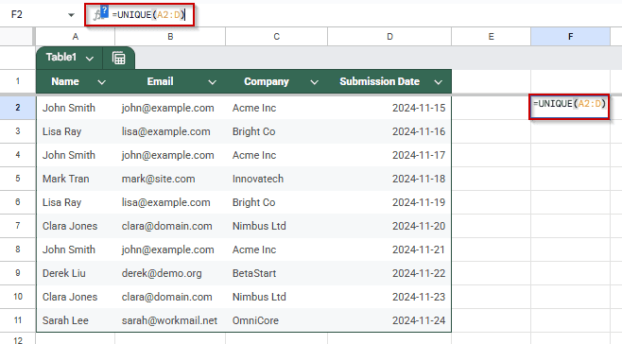Select row 5 header
The width and height of the screenshot is (622, 344).
coord(17,179)
